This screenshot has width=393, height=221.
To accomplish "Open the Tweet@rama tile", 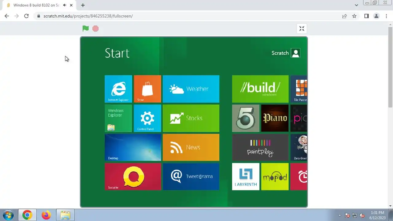I will click(x=191, y=176).
